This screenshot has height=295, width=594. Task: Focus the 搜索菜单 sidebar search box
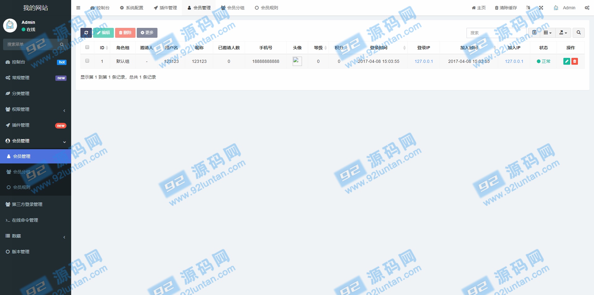coord(31,44)
